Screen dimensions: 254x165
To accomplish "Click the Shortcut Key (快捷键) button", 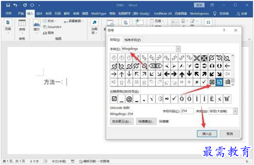I will (x=146, y=121).
